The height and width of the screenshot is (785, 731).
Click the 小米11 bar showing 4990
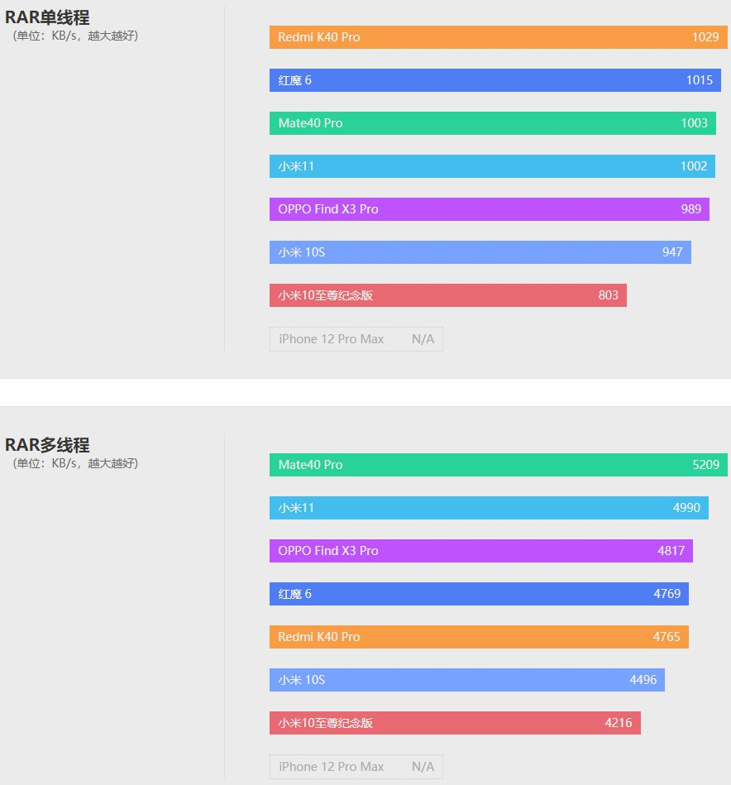tap(489, 508)
